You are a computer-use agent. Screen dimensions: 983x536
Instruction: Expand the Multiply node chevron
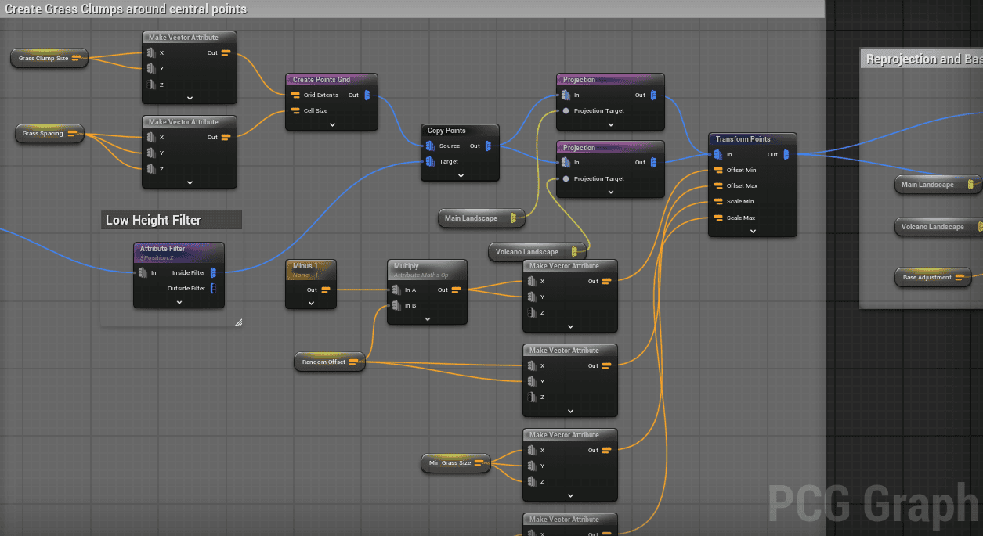428,318
